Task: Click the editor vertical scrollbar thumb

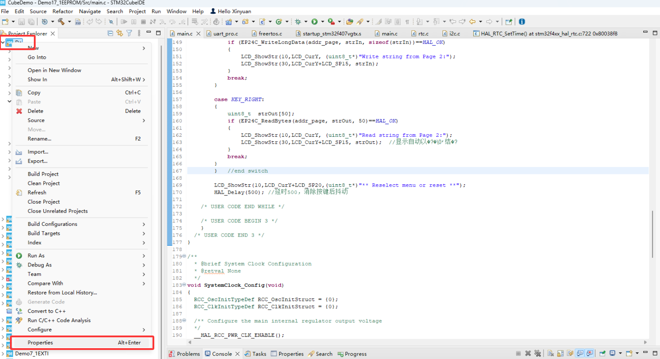Action: 652,234
